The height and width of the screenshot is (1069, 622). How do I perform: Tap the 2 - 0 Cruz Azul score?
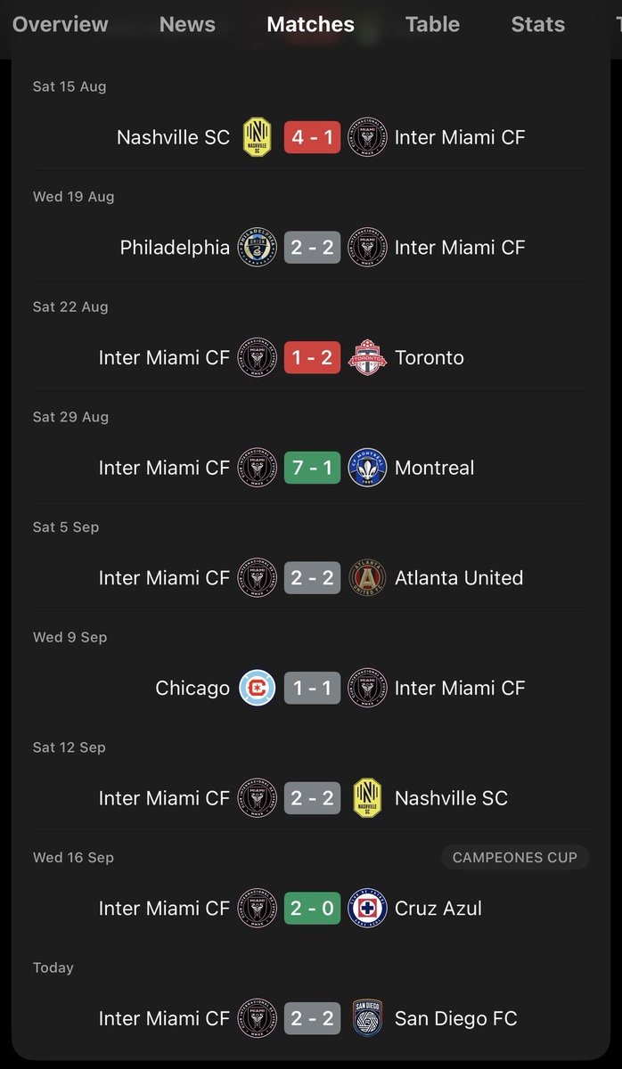[x=313, y=909]
